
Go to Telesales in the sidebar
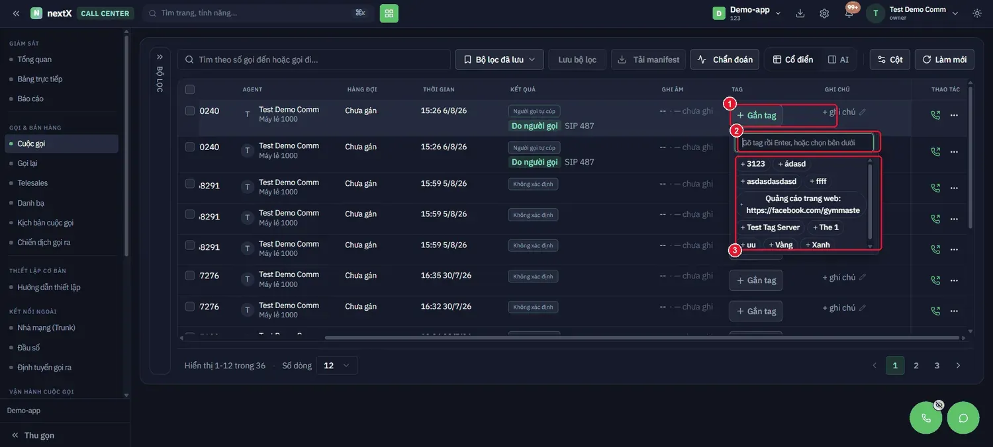coord(32,183)
